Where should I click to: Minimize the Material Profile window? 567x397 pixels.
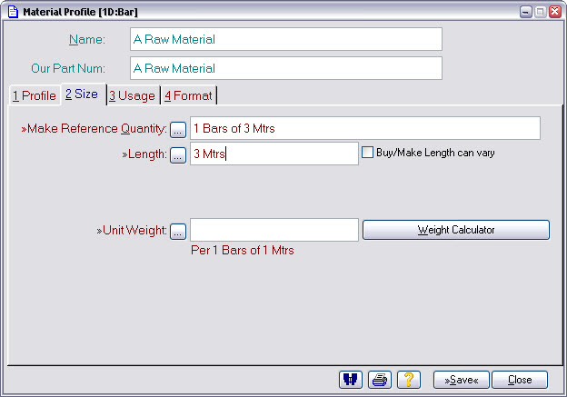pyautogui.click(x=526, y=12)
